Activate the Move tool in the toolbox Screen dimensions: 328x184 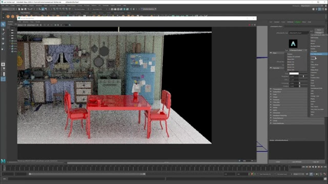[x=3, y=39]
